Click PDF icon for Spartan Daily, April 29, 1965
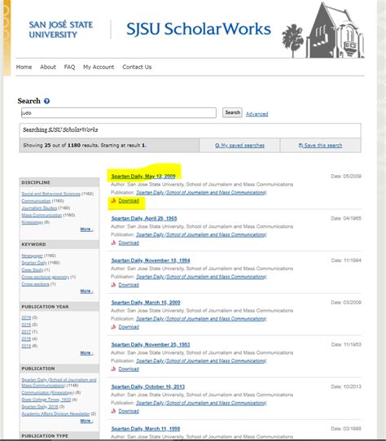The width and height of the screenshot is (386, 441). click(x=113, y=242)
